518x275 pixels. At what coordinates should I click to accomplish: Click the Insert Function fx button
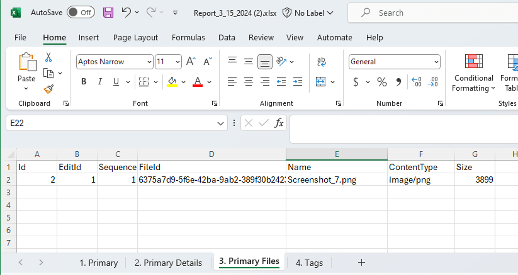coord(279,123)
